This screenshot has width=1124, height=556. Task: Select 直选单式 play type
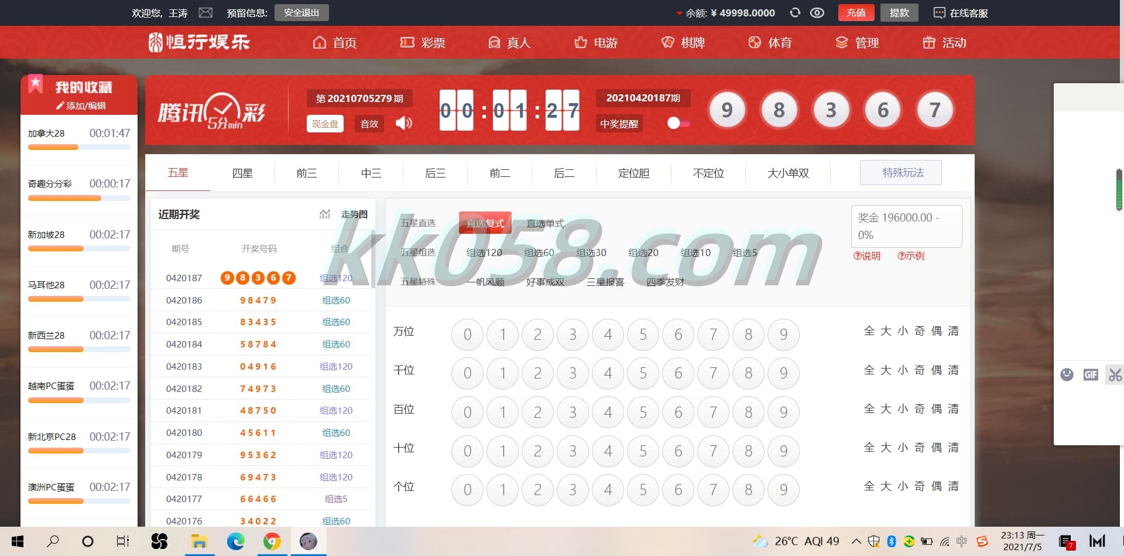click(545, 223)
